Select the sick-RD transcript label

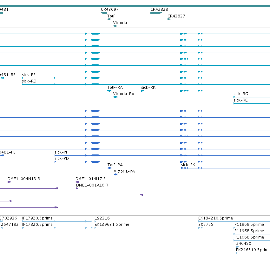tap(29, 81)
